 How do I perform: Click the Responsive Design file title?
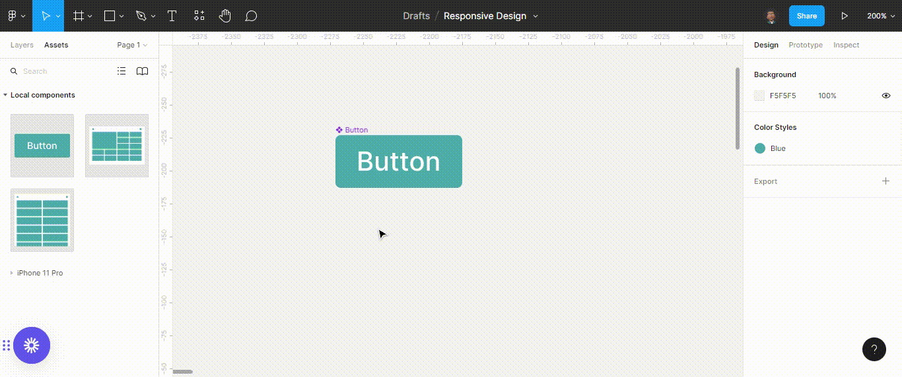(485, 16)
